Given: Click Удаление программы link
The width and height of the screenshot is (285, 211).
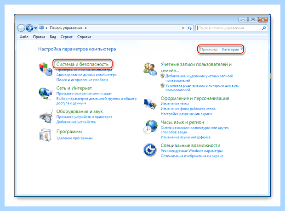Looking at the screenshot, I should pos(74,138).
